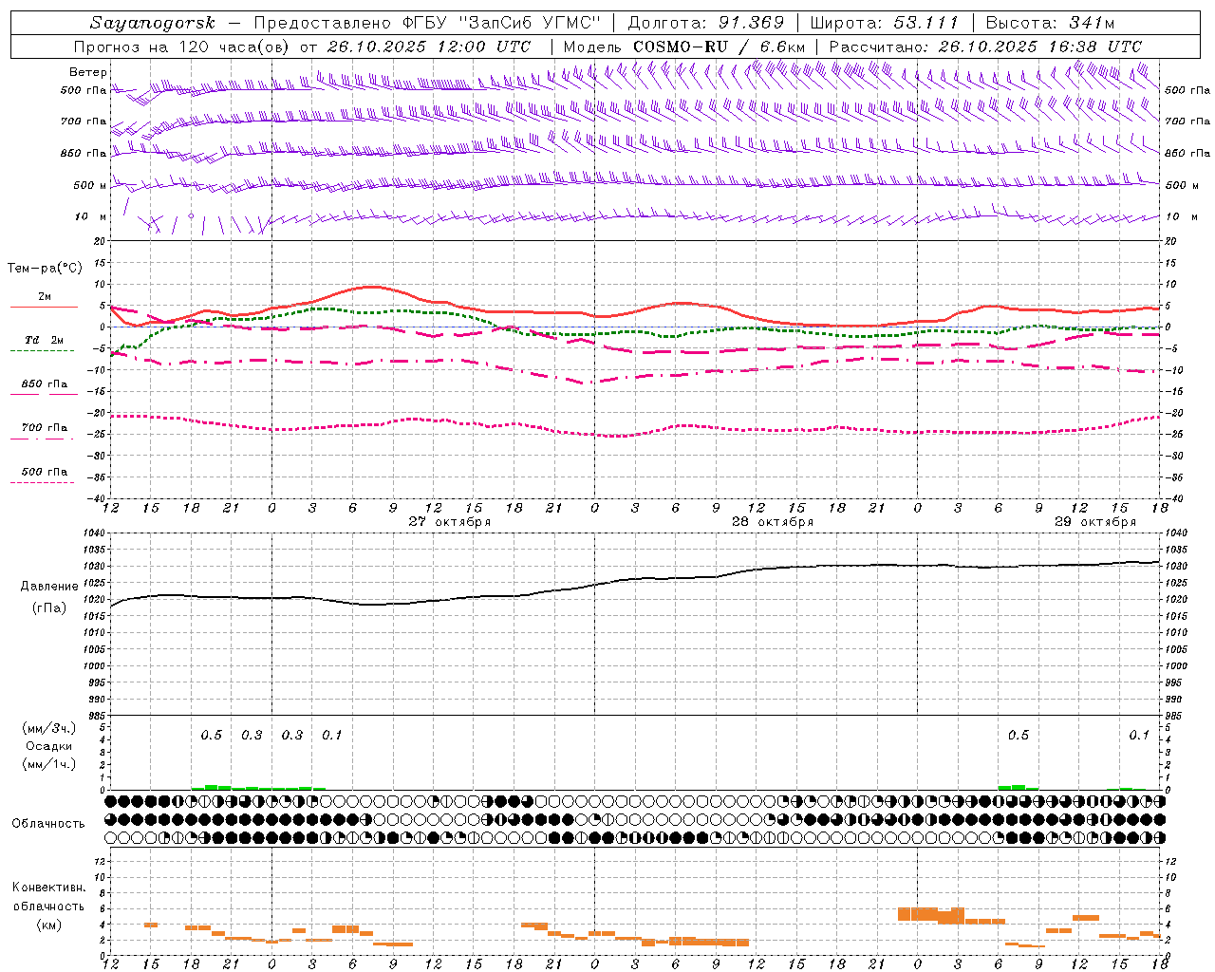Click the 'Широта: 53.111' latitude value
1215x972 pixels.
(x=884, y=23)
